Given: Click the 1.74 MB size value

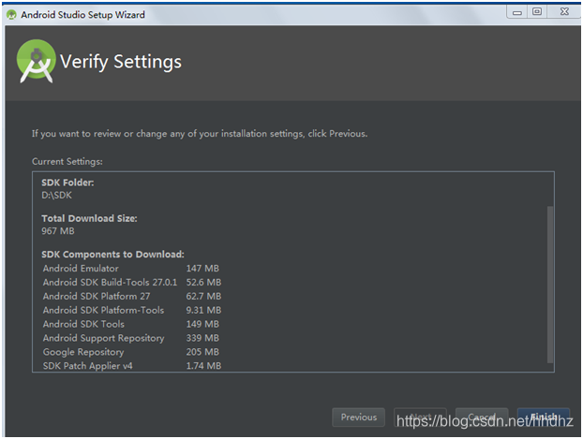Looking at the screenshot, I should [x=203, y=366].
